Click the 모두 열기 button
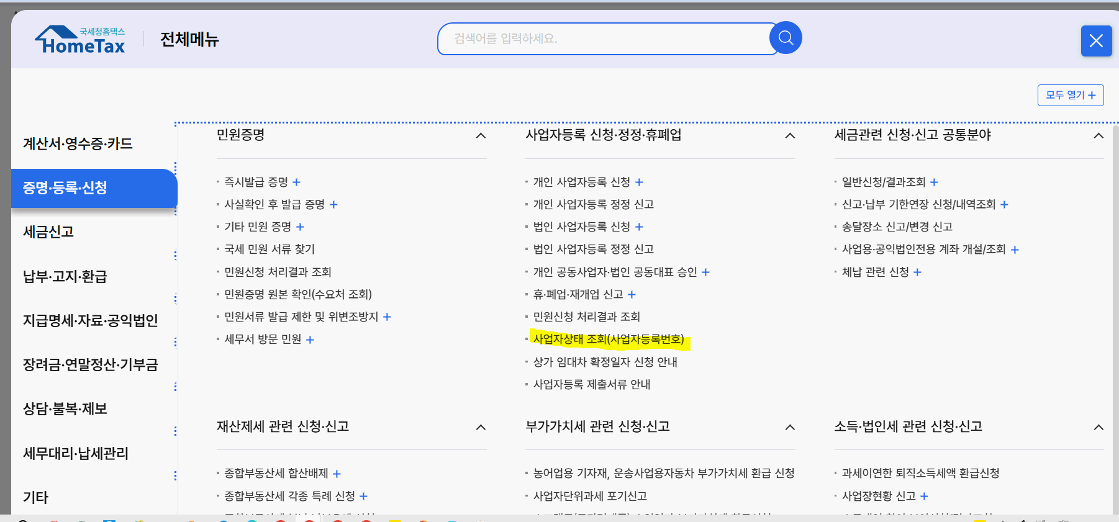Image resolution: width=1119 pixels, height=522 pixels. (x=1070, y=95)
